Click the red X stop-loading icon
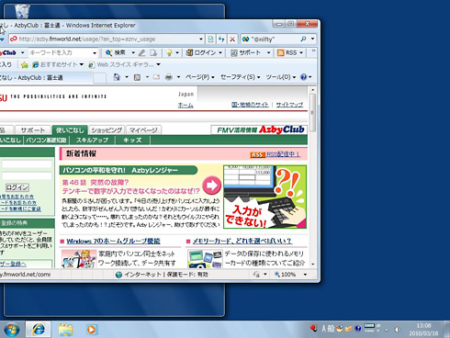The width and height of the screenshot is (450, 338). point(232,39)
